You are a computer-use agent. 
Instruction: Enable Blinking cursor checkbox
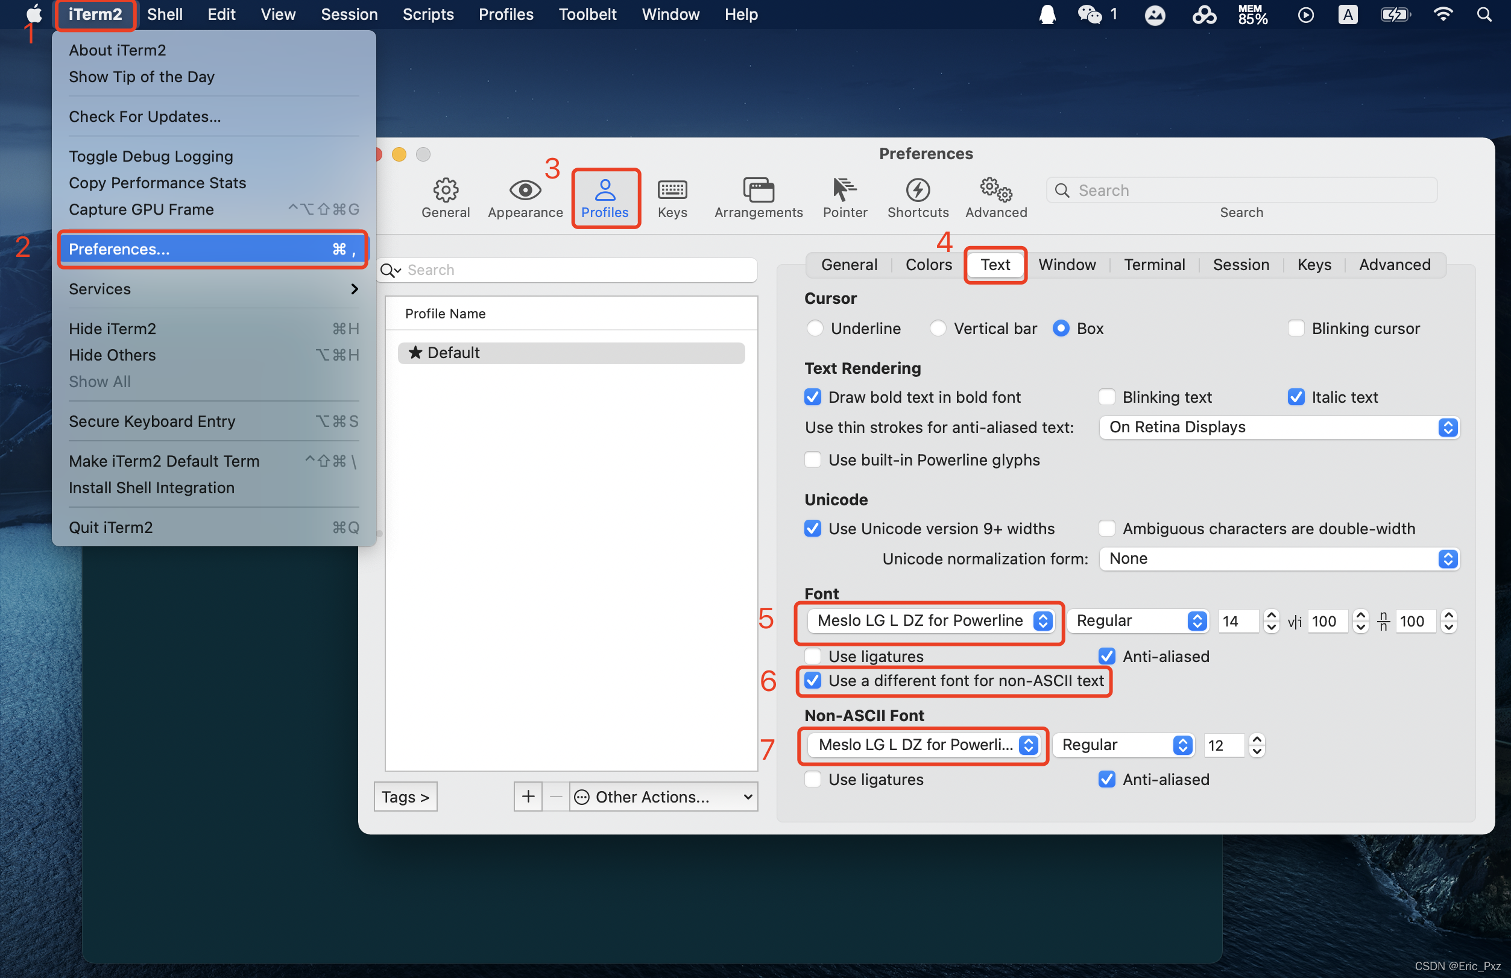[1296, 329]
